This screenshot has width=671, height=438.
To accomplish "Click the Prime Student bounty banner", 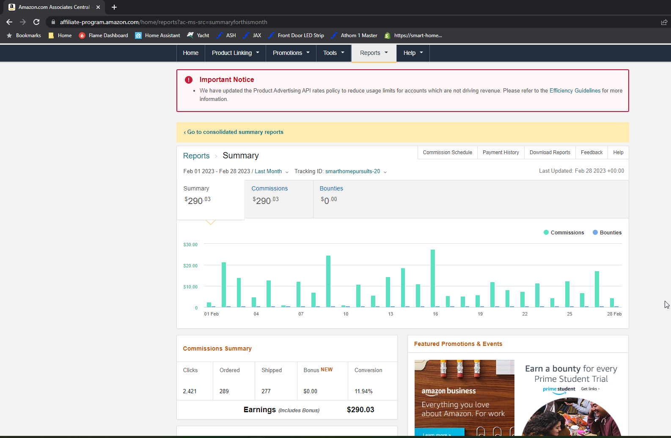I will coord(571,398).
